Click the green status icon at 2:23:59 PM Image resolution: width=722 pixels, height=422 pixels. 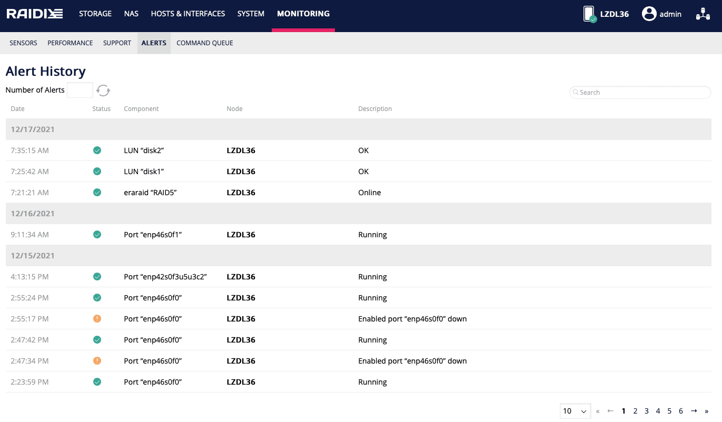[x=97, y=382]
